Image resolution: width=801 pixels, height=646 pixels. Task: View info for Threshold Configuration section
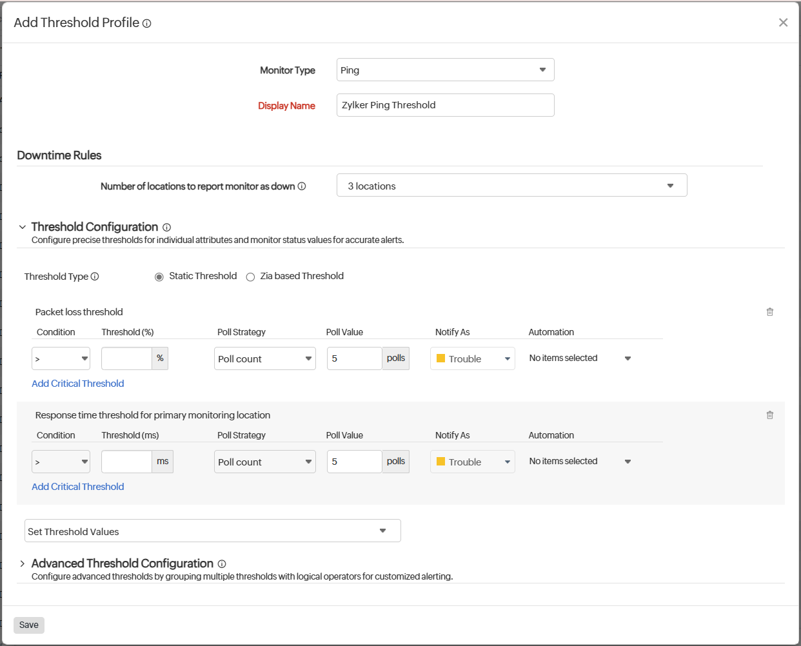(166, 227)
